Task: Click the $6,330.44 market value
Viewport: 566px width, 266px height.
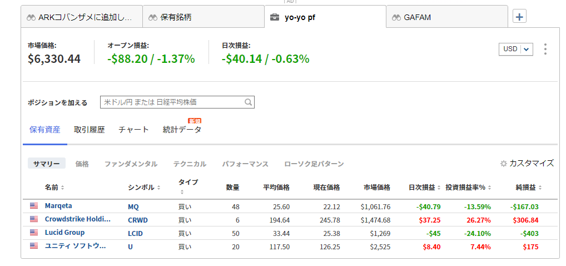Action: click(54, 59)
